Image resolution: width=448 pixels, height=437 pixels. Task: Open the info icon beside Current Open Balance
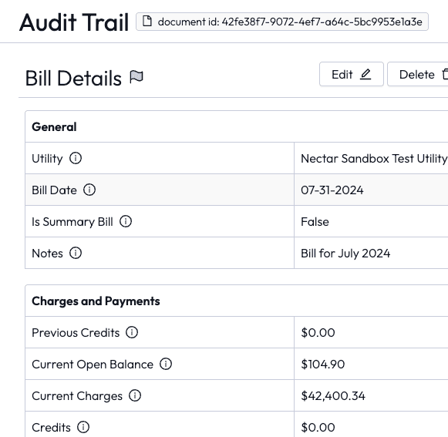tap(166, 364)
